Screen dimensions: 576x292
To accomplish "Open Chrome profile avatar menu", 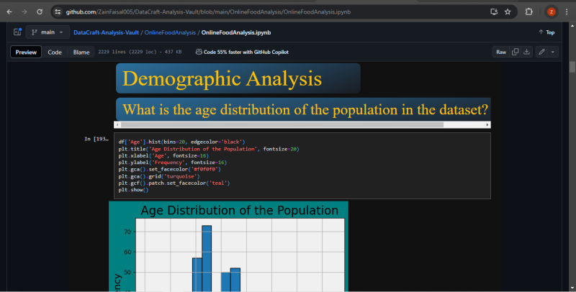I will click(x=551, y=12).
